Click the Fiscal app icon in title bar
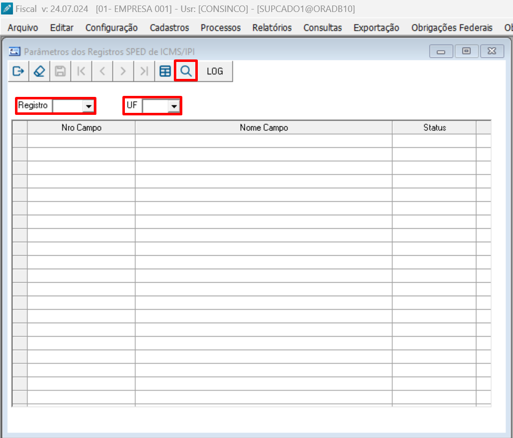 tap(7, 8)
